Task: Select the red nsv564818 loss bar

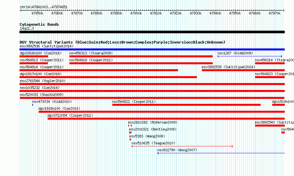Action: [141, 63]
